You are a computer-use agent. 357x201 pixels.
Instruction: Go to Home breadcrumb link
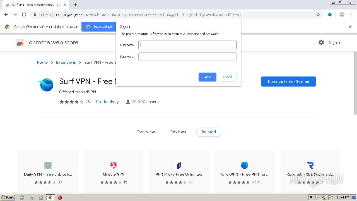pyautogui.click(x=42, y=62)
